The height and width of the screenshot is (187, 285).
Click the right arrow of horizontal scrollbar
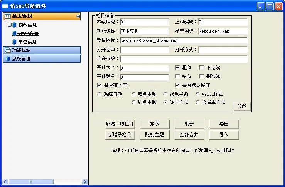(85, 182)
